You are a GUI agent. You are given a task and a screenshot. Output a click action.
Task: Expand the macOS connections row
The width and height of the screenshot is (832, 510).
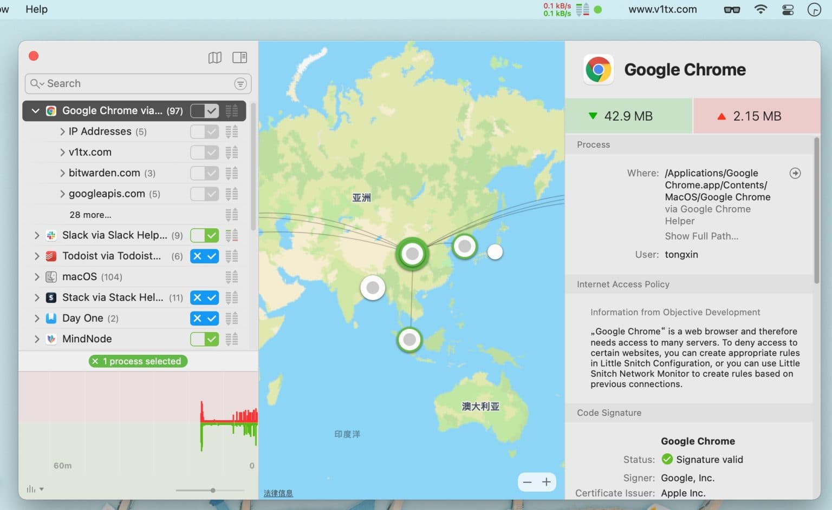37,277
